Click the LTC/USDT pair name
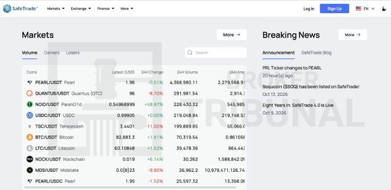Image resolution: width=391 pixels, height=190 pixels. coord(45,148)
